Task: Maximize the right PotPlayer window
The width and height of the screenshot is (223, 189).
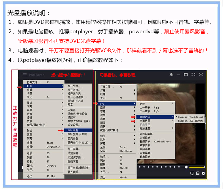Action: [186, 75]
